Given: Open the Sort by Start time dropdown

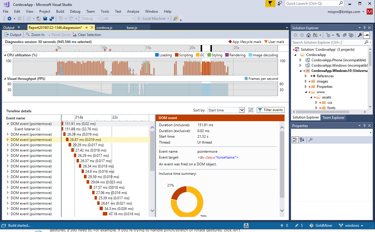Looking at the screenshot, I should tap(242, 110).
